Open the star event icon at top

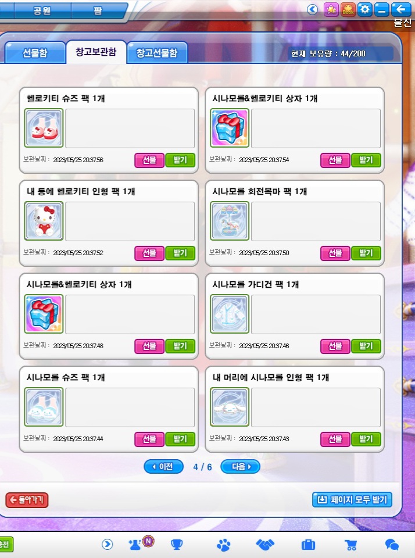pos(331,9)
